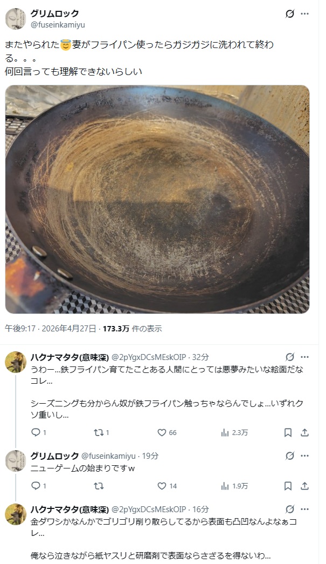Share the first ハクナマタタ reply
The image size is (326, 564).
pyautogui.click(x=305, y=432)
